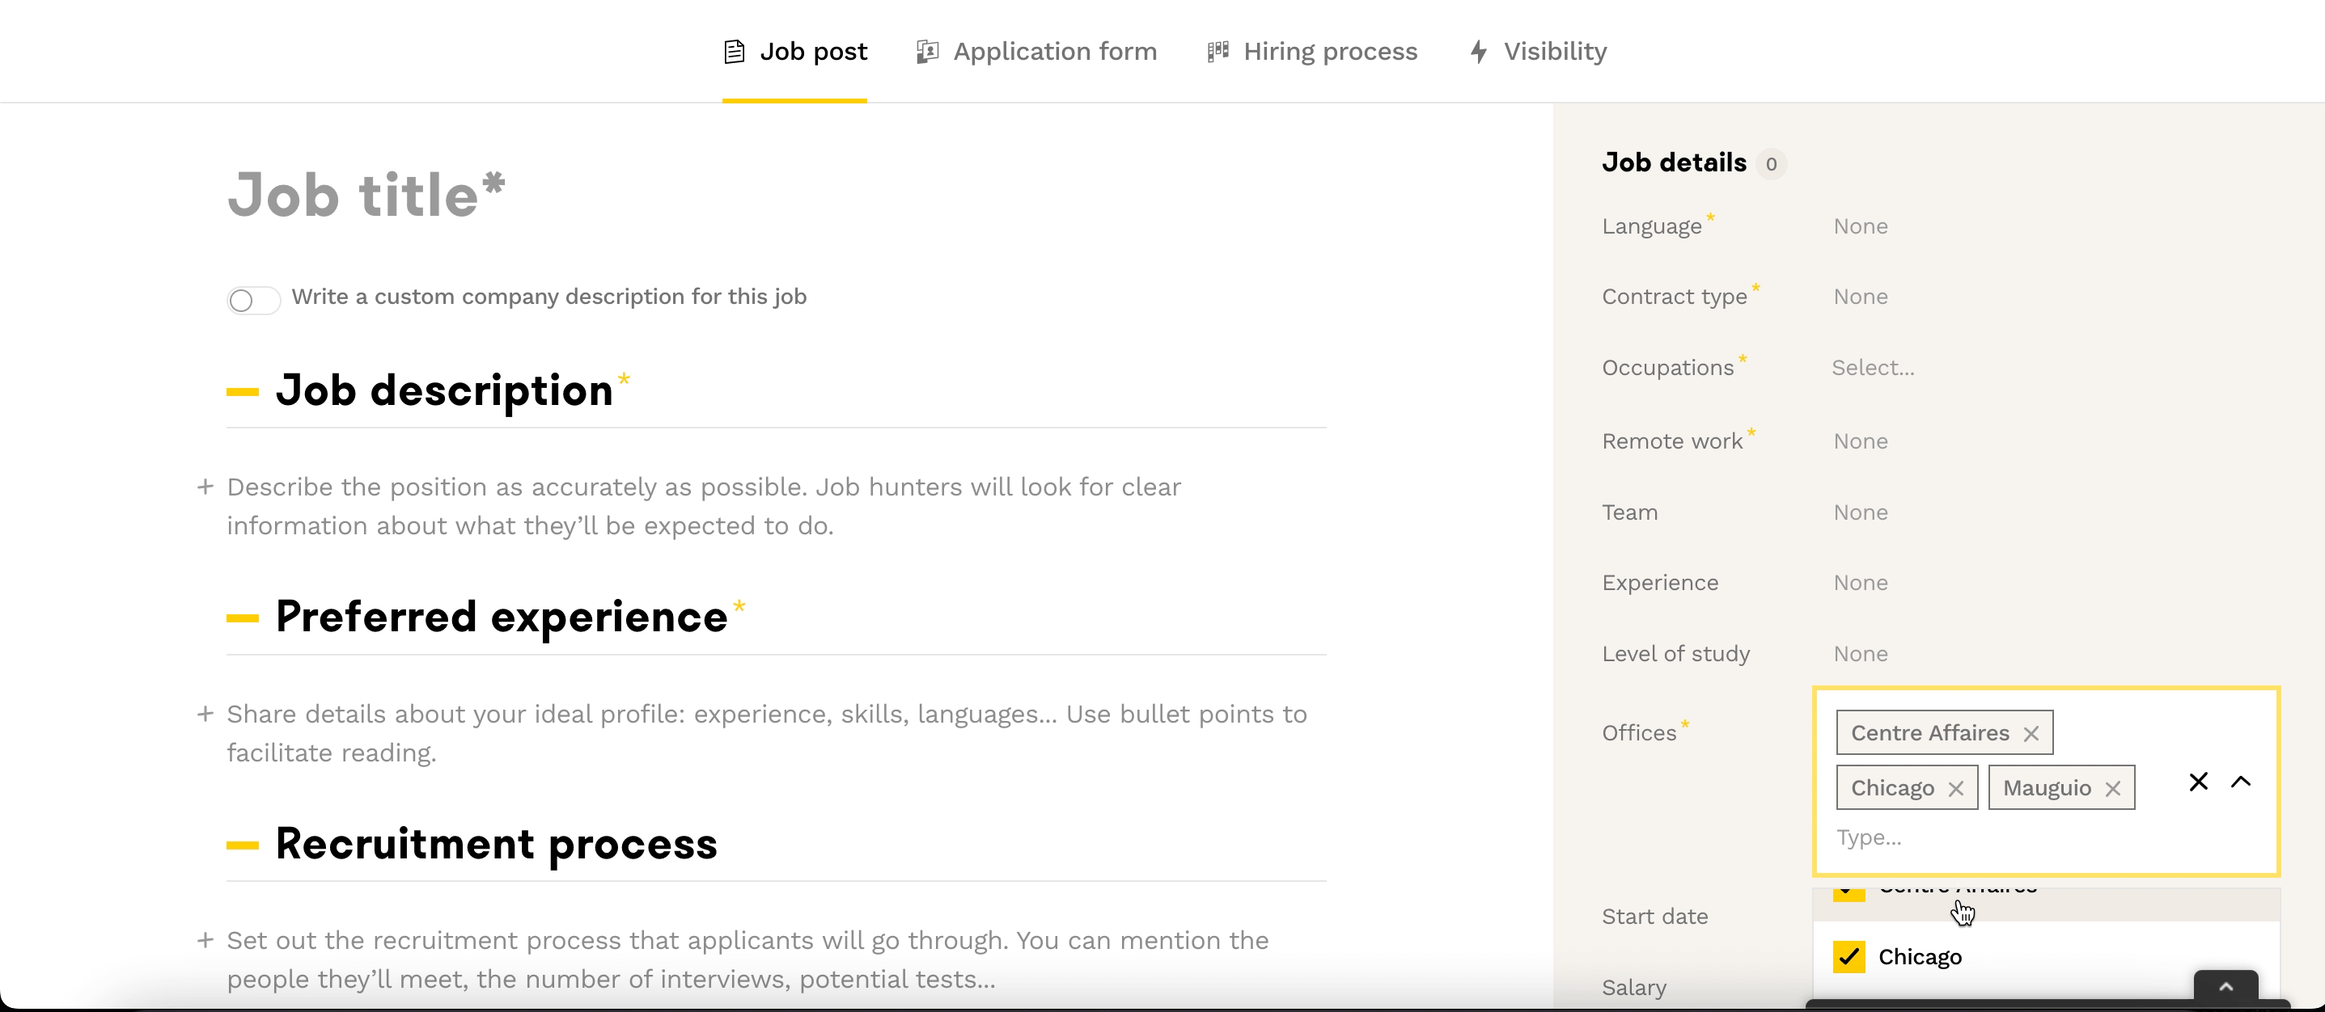Image resolution: width=2325 pixels, height=1012 pixels.
Task: Click plus icon beside Preferred experience text
Action: [205, 715]
